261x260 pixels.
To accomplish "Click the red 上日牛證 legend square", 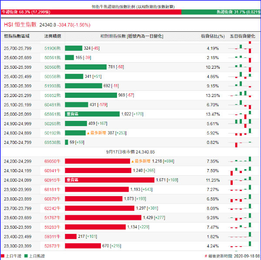I will click(x=3, y=256).
